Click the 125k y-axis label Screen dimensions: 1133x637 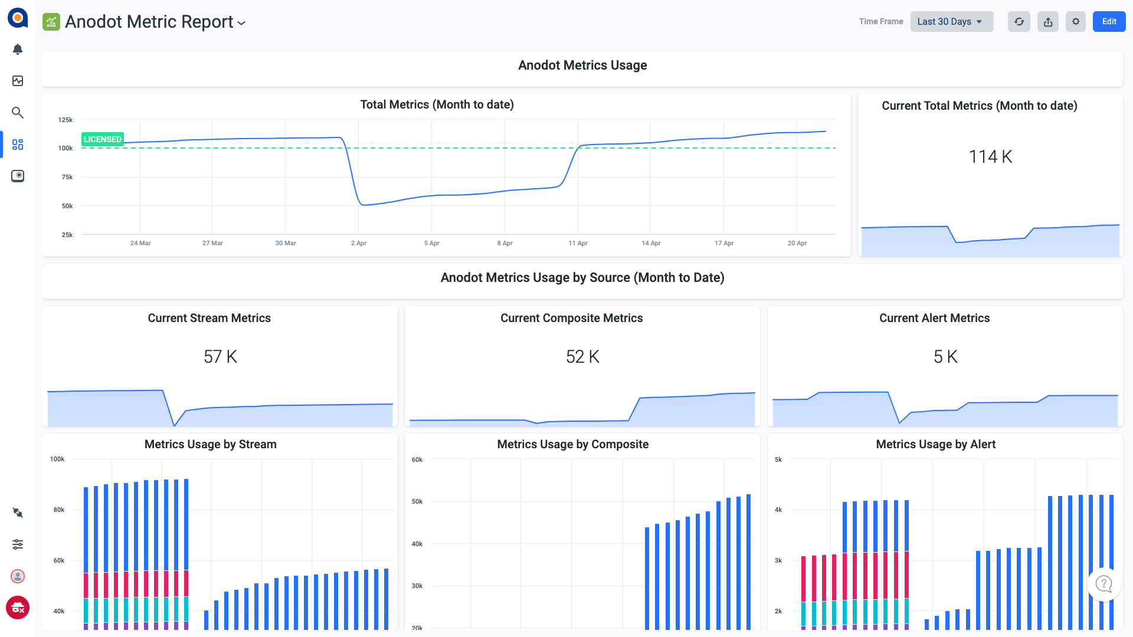(66, 120)
